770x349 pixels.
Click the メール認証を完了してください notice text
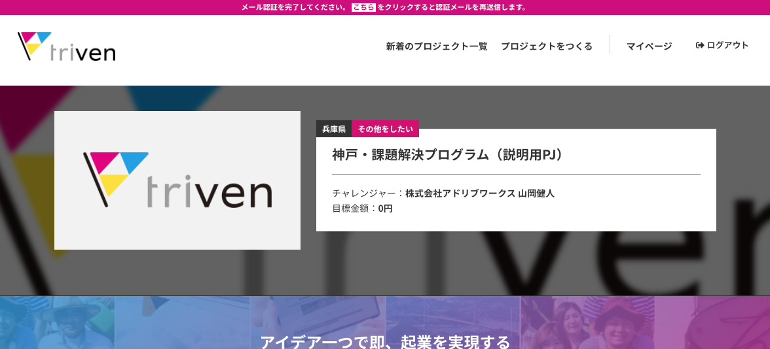tap(295, 7)
